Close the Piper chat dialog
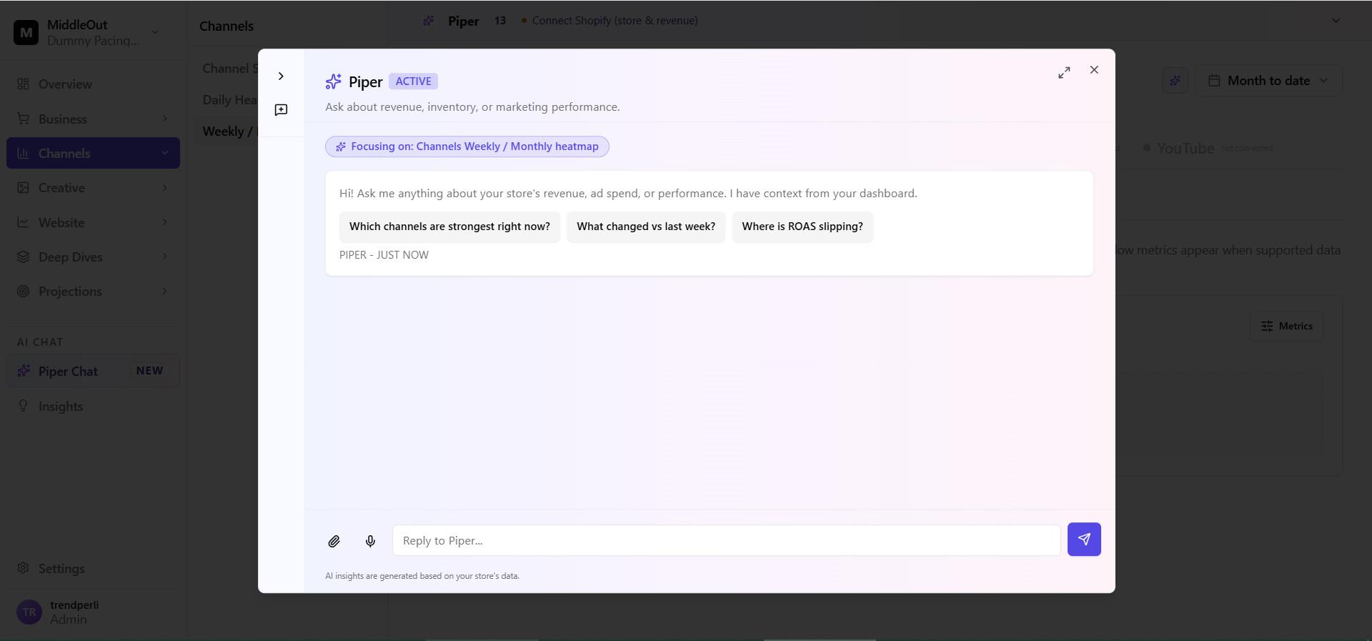The height and width of the screenshot is (641, 1372). (x=1094, y=70)
